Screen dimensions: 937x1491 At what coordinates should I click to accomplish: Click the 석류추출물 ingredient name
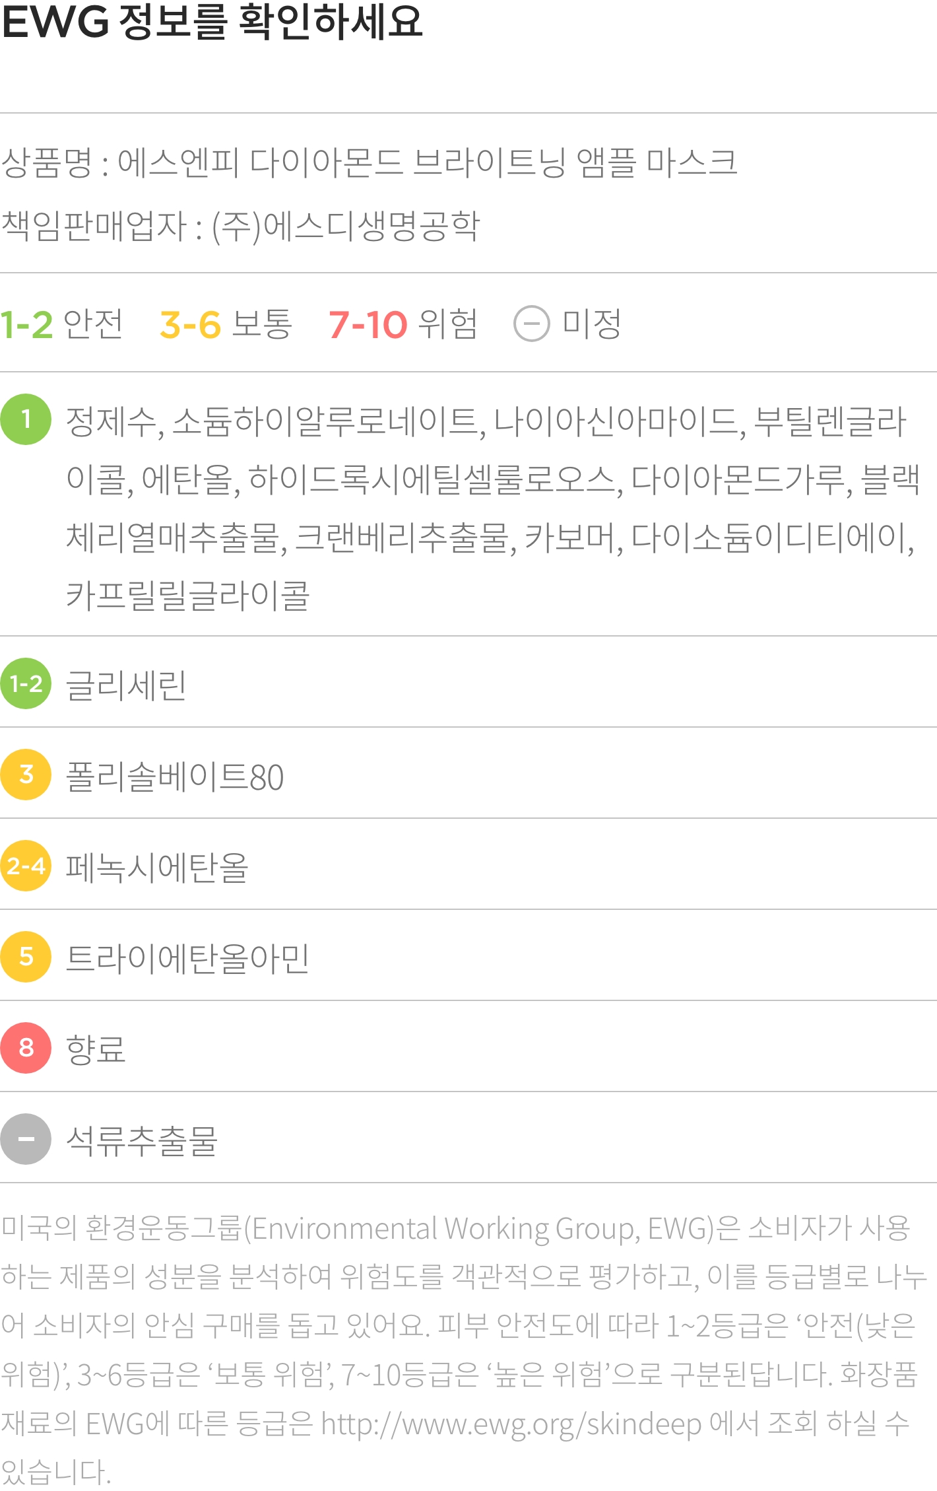142,1140
